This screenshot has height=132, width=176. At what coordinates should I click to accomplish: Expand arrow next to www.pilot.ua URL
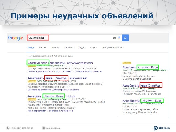coord(69,99)
